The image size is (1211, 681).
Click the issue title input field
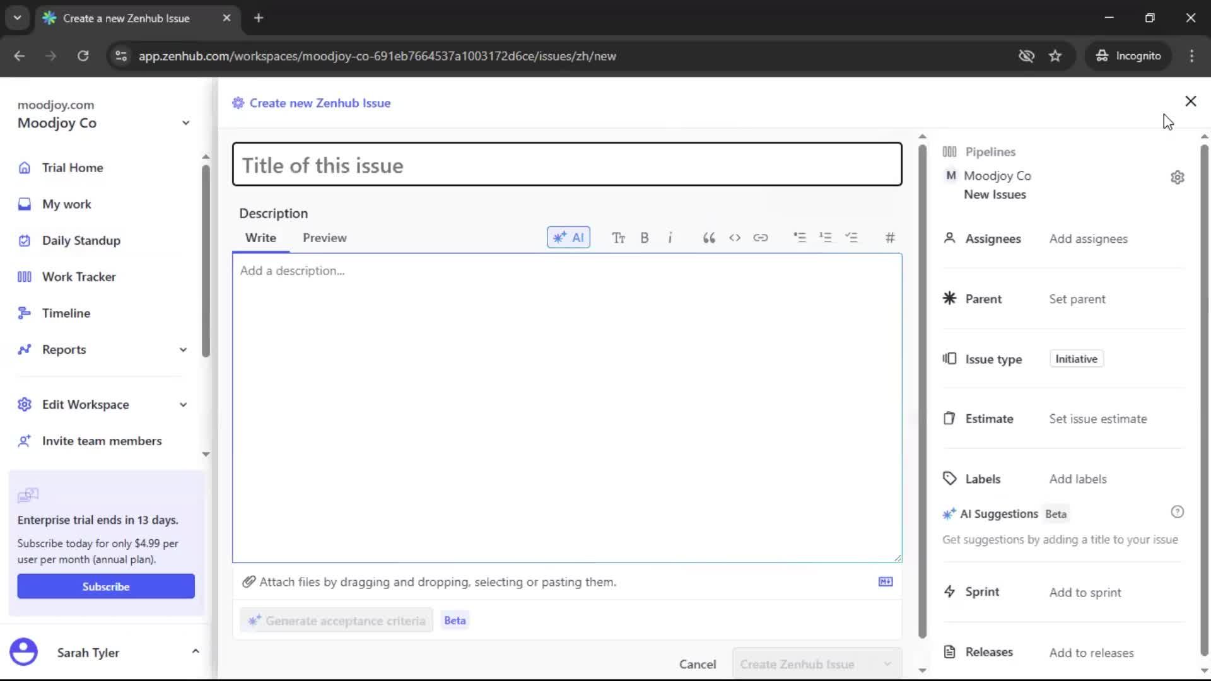566,165
